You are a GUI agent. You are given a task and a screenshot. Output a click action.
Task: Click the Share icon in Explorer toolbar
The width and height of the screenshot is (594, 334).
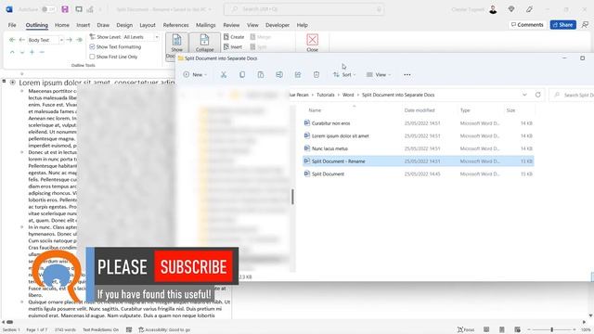pos(298,74)
